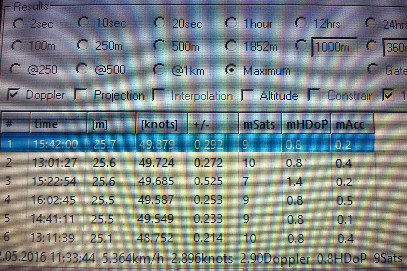This screenshot has width=407, height=271.
Task: Select the 2sec radio button
Action: click(18, 23)
